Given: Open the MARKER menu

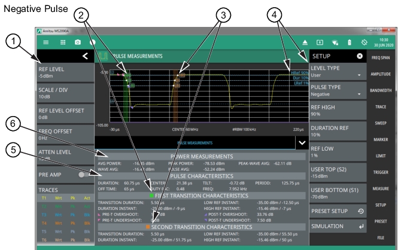Looking at the screenshot, I should point(381,139).
